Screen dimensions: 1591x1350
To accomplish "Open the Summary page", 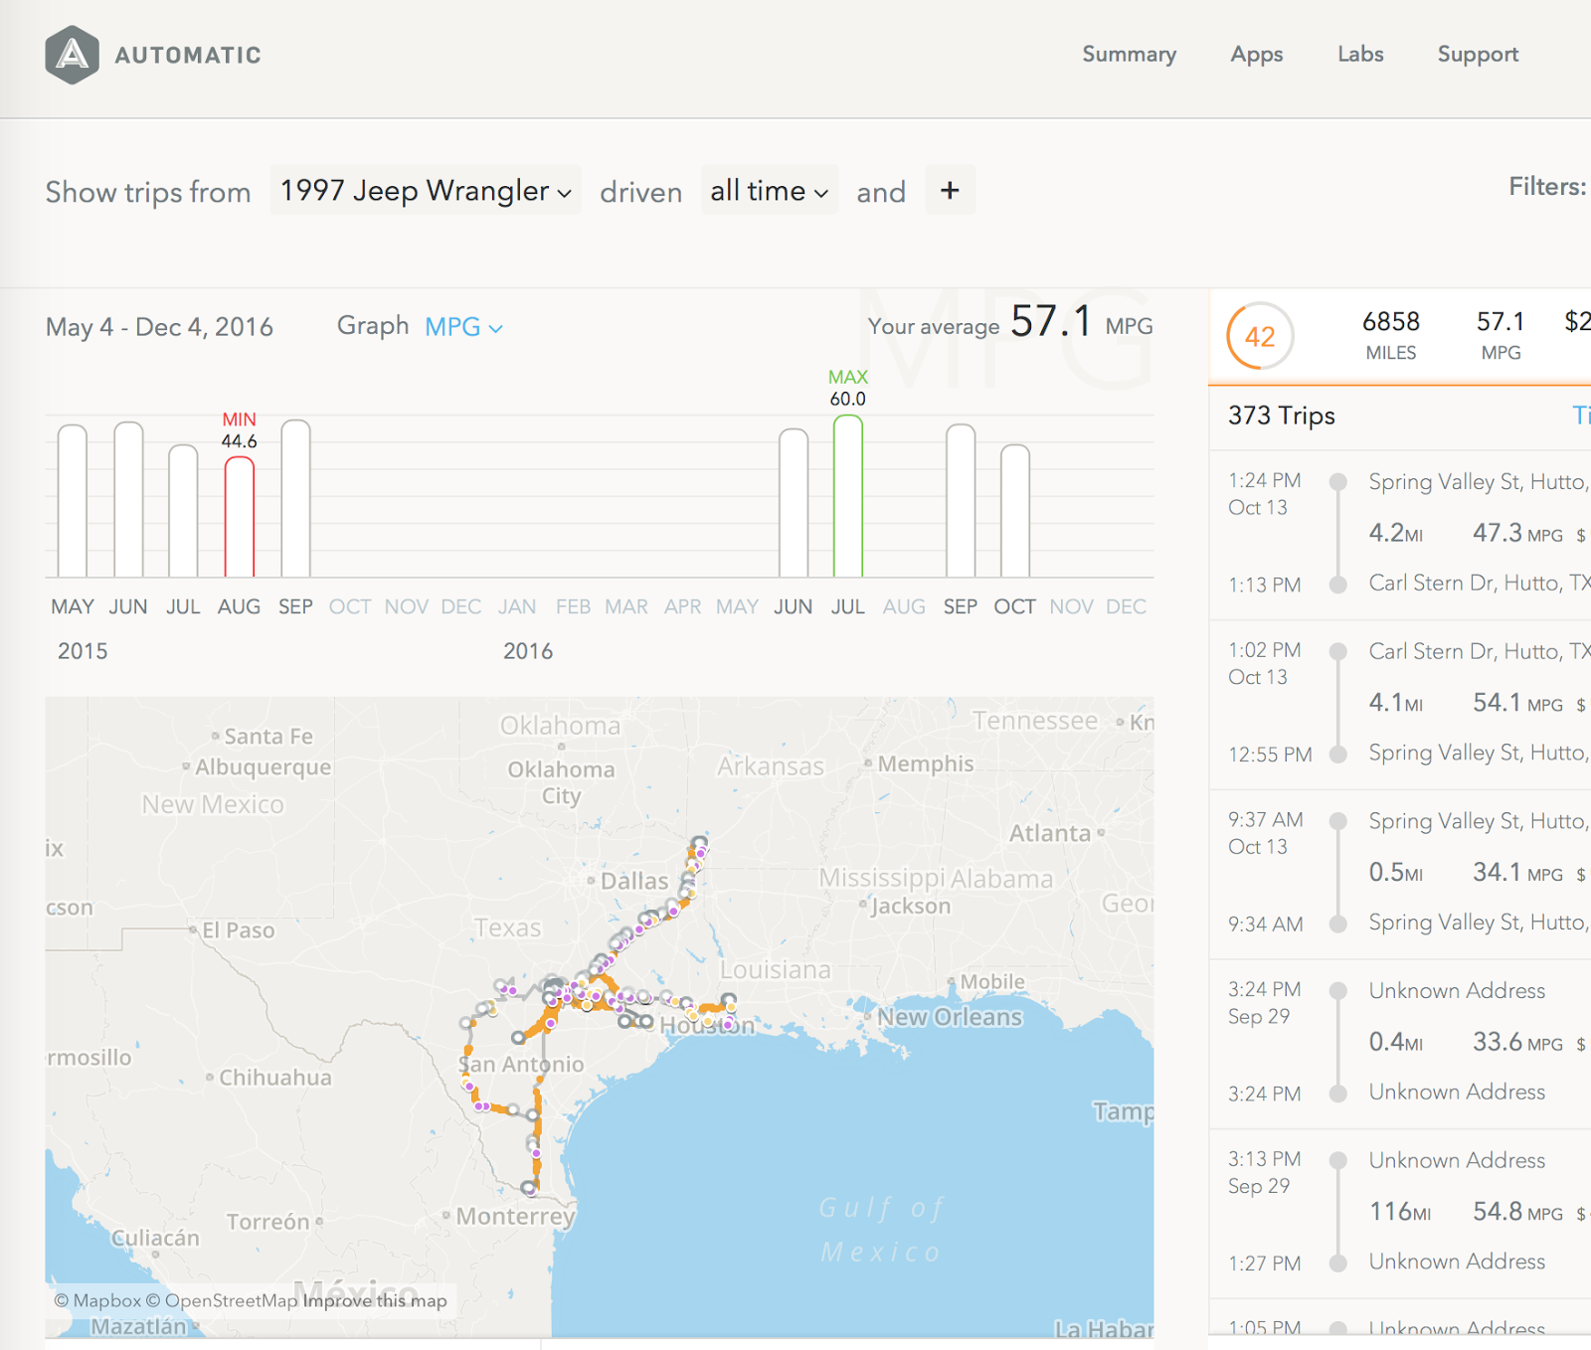I will point(1129,55).
